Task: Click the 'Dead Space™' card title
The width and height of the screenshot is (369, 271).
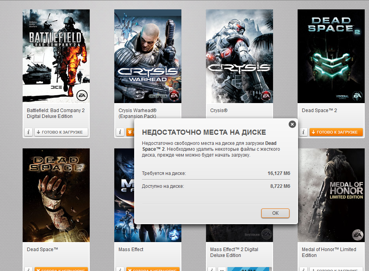Action: 43,249
